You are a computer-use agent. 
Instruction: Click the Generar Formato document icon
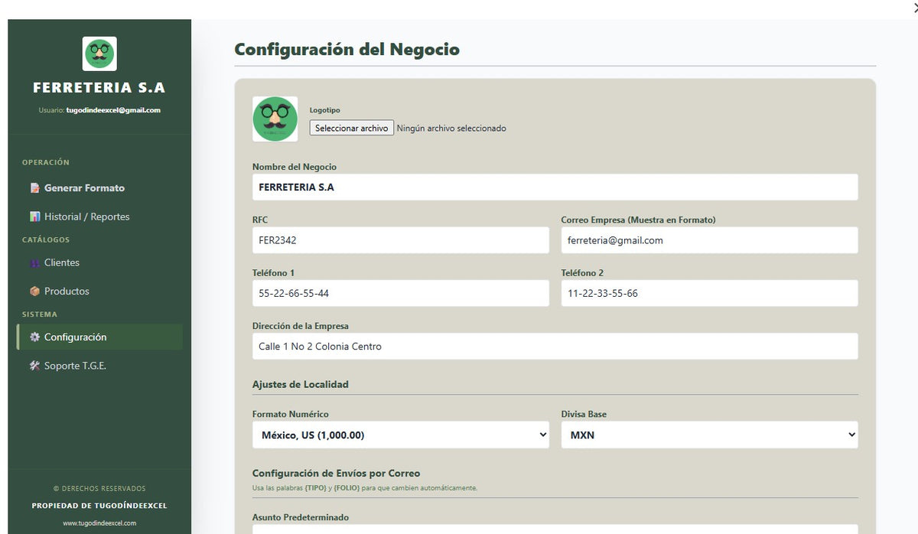click(34, 188)
